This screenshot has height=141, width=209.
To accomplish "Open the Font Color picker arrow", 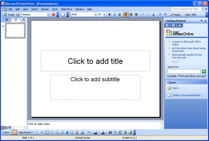I will tap(107, 132).
